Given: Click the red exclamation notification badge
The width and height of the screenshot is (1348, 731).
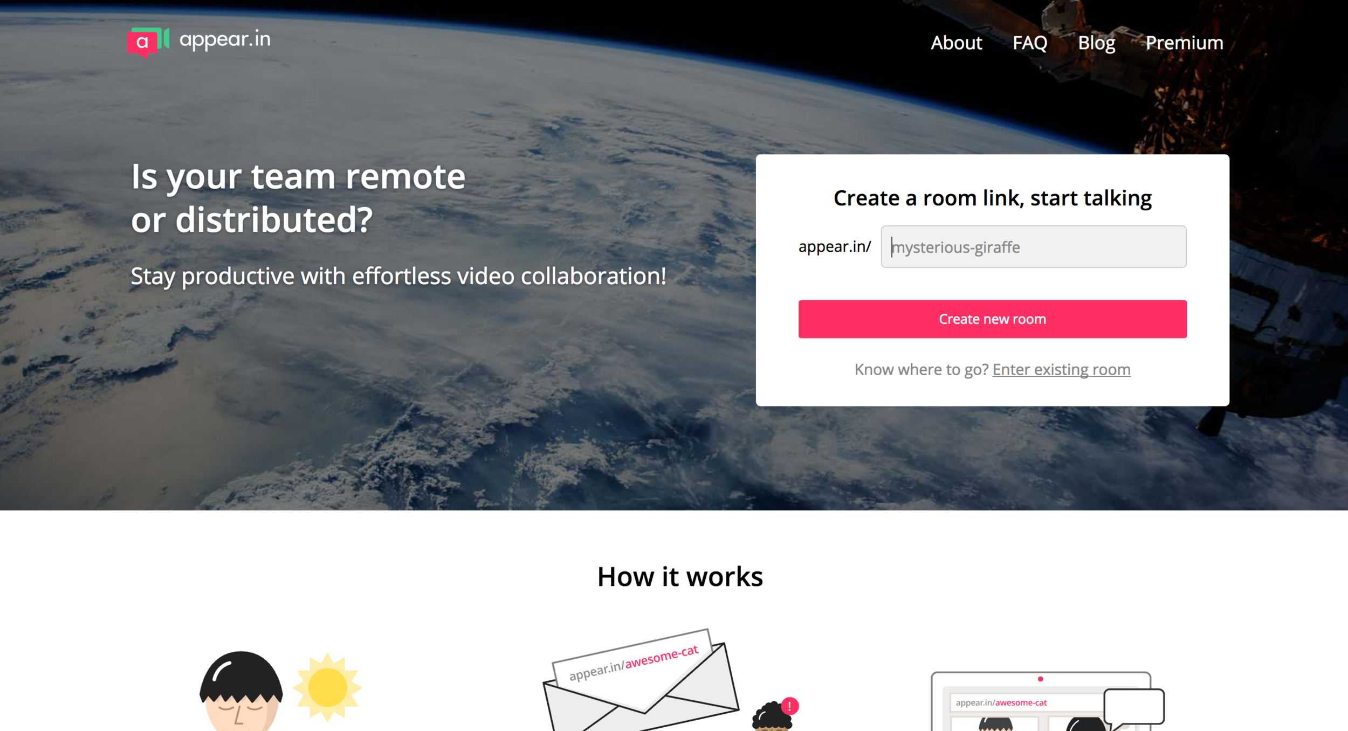Looking at the screenshot, I should click(789, 706).
